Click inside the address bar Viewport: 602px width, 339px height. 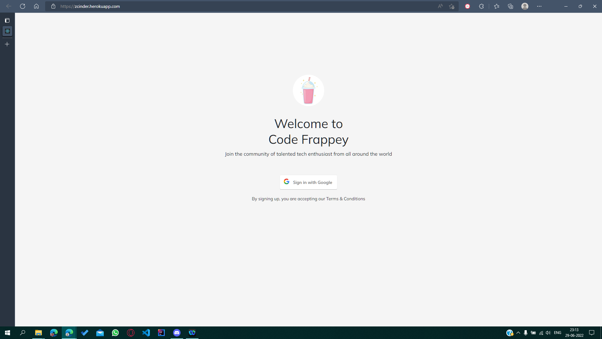[188, 6]
